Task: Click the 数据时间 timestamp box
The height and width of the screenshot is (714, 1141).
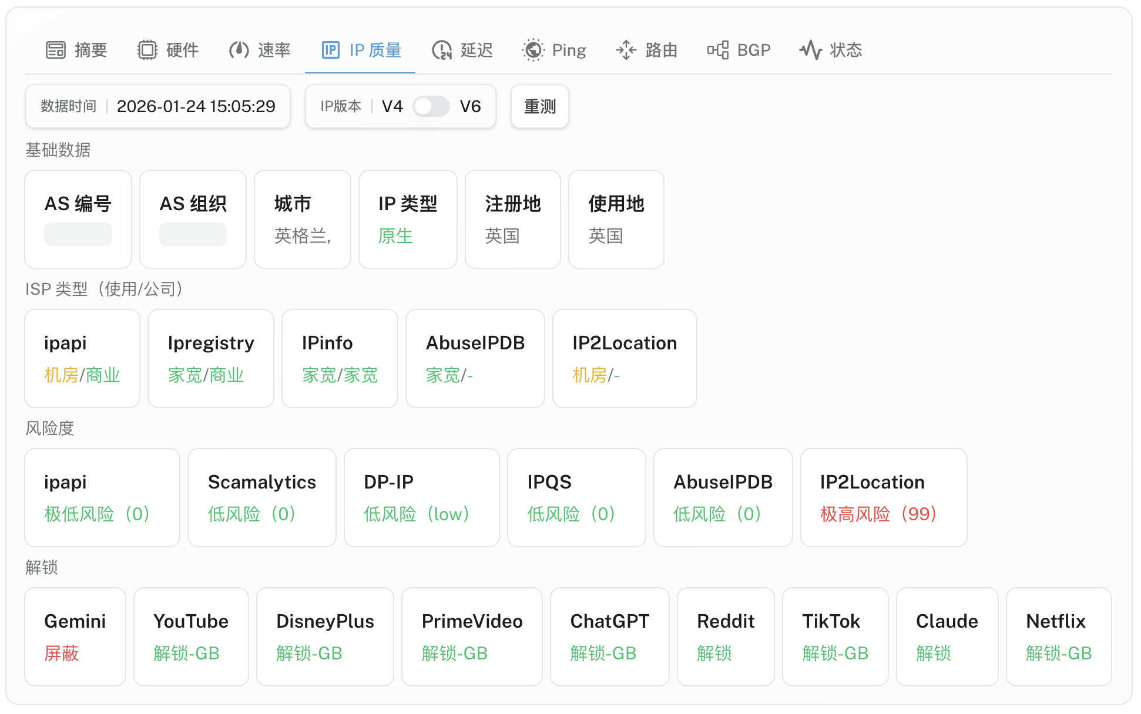Action: pos(157,107)
